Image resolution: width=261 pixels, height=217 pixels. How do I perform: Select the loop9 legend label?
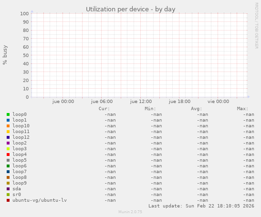click(x=20, y=183)
